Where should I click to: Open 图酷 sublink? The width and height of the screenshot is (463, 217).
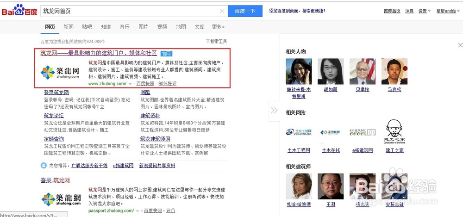(145, 93)
